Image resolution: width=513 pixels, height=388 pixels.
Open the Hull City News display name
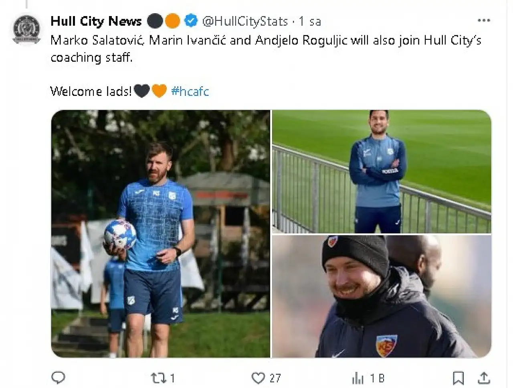[96, 21]
